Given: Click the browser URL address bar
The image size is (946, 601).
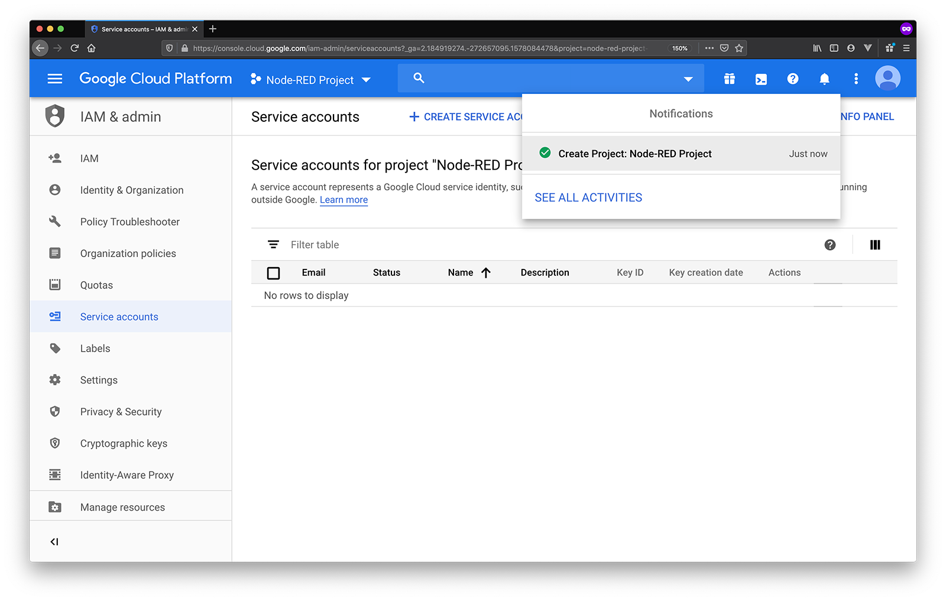Looking at the screenshot, I should (x=420, y=48).
